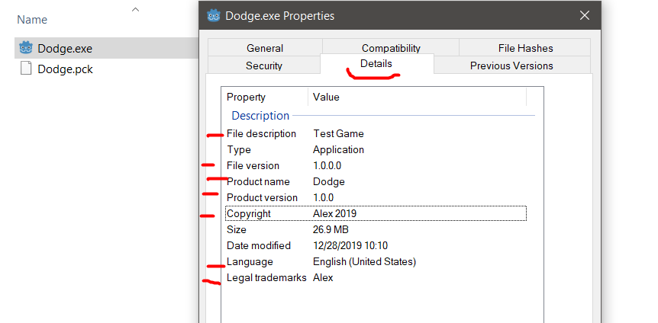658x323 pixels.
Task: Click the Dodge.exe Properties title text
Action: point(280,16)
